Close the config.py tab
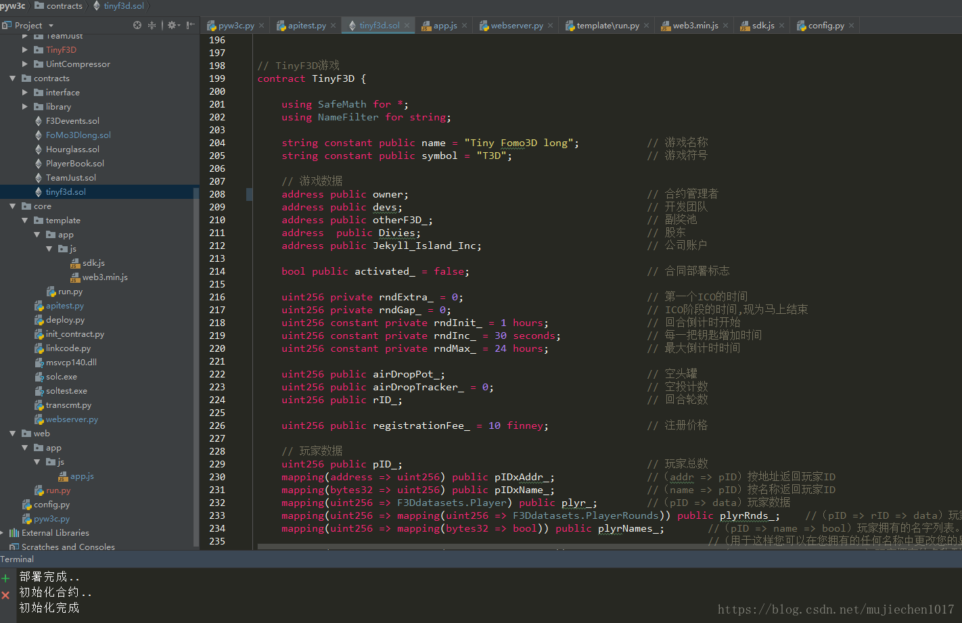 [x=852, y=26]
